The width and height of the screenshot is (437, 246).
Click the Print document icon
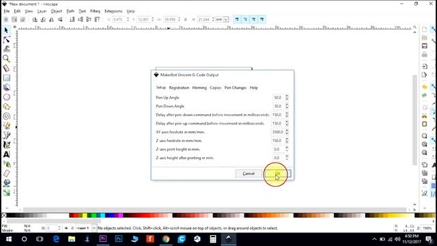point(425,55)
